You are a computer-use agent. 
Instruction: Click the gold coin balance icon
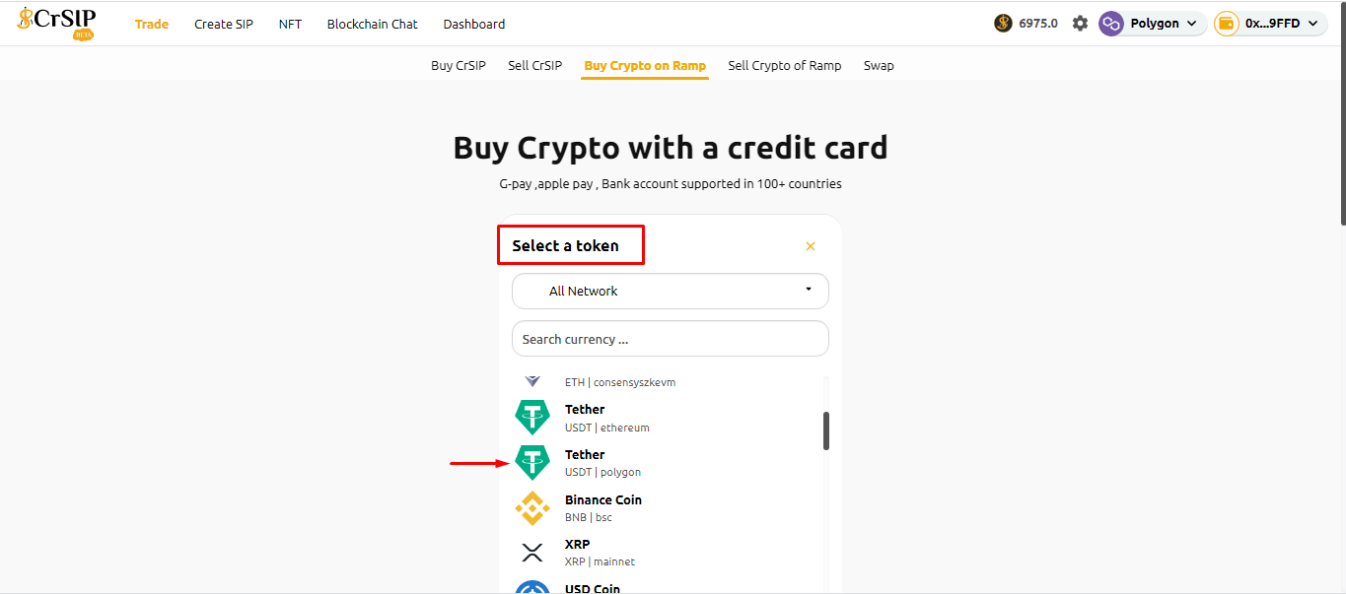point(1003,24)
